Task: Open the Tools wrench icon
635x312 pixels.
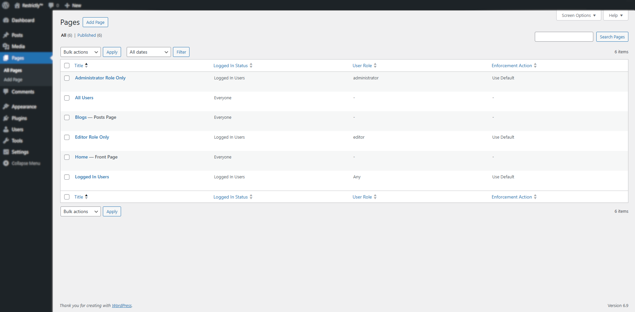Action: pyautogui.click(x=6, y=141)
